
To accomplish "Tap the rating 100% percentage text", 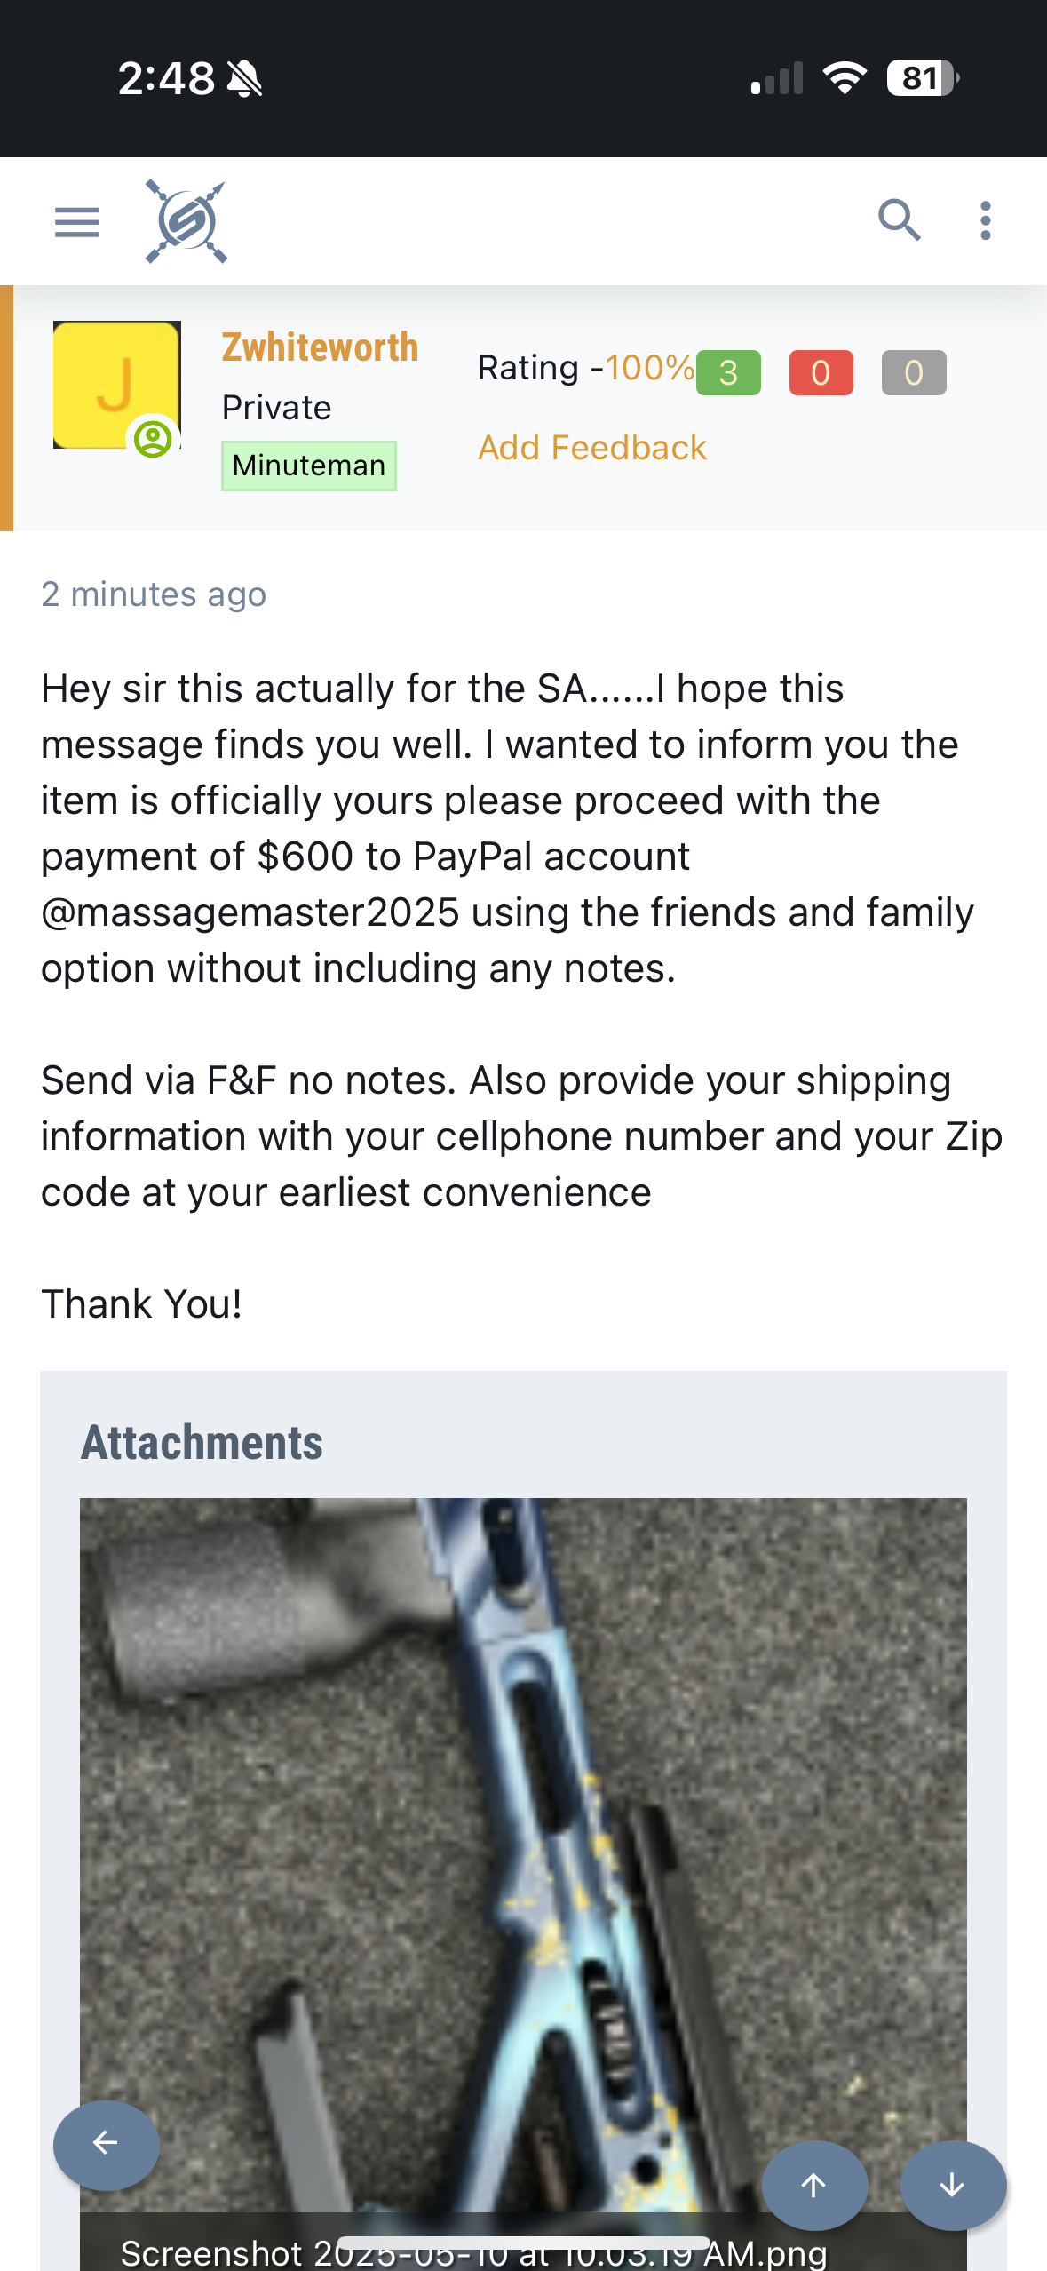I will click(649, 368).
